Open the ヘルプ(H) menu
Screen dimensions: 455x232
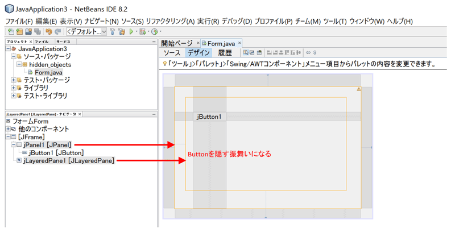pyautogui.click(x=400, y=21)
